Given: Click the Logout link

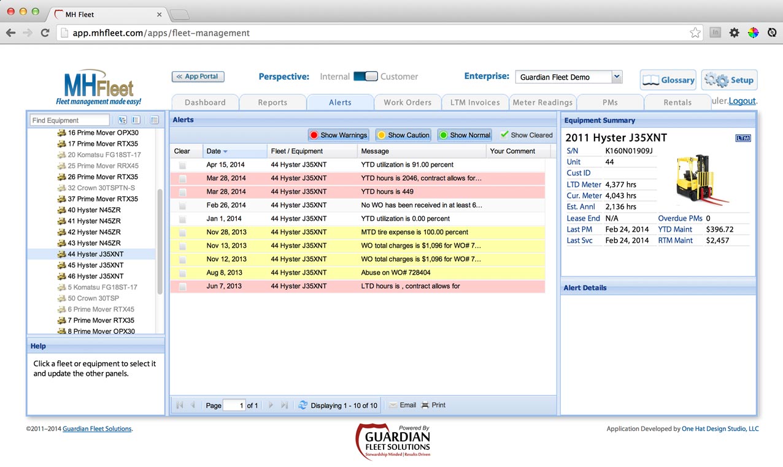Looking at the screenshot, I should click(x=742, y=101).
